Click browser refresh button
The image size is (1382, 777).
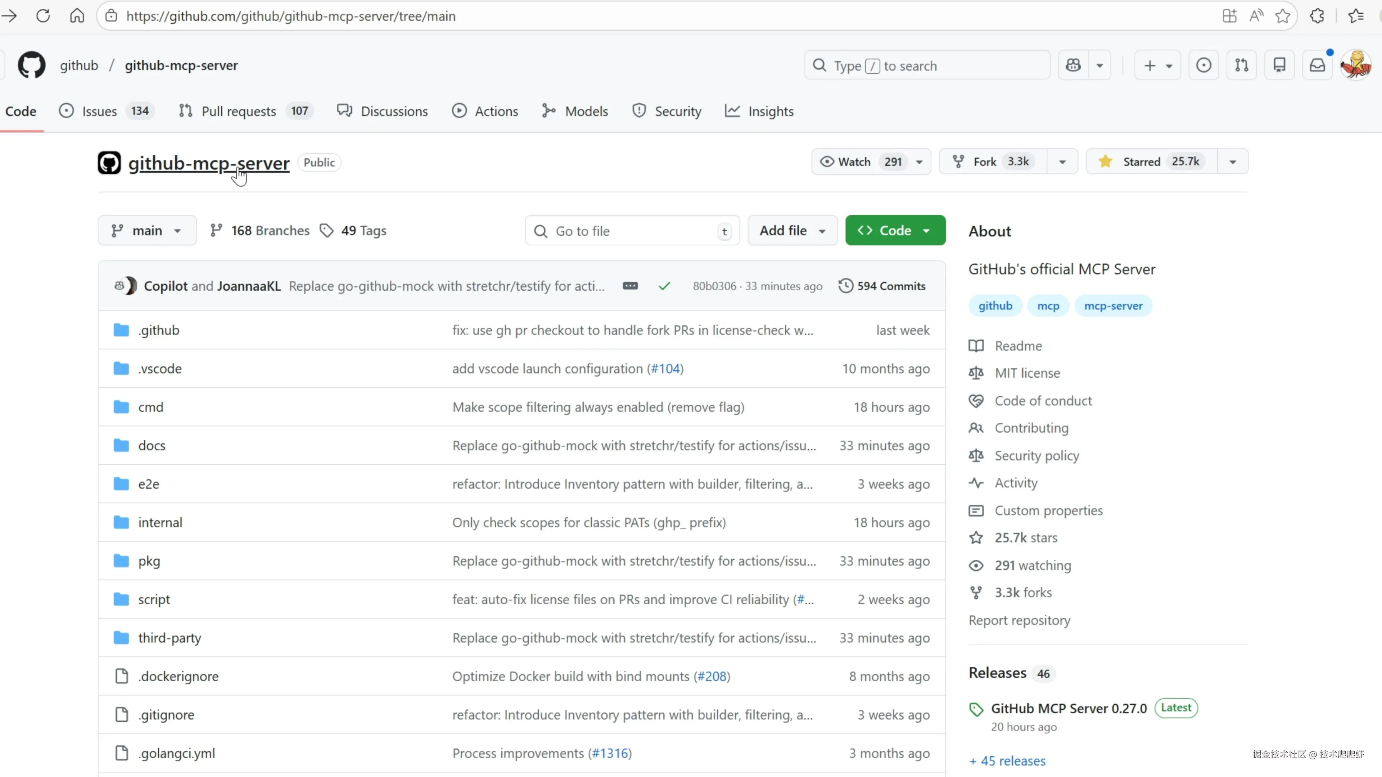43,16
